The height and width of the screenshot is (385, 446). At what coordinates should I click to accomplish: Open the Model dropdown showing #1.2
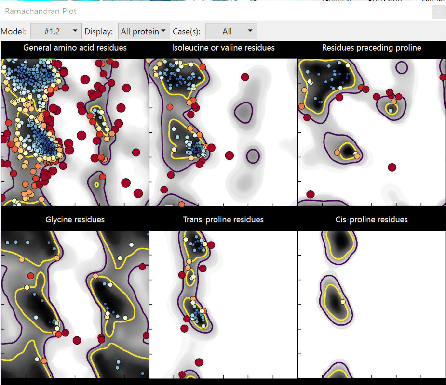56,31
